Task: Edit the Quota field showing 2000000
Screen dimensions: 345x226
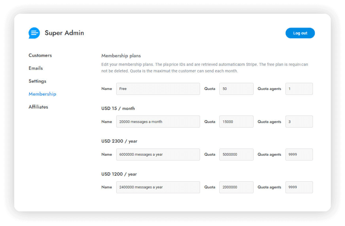Action: [236, 187]
